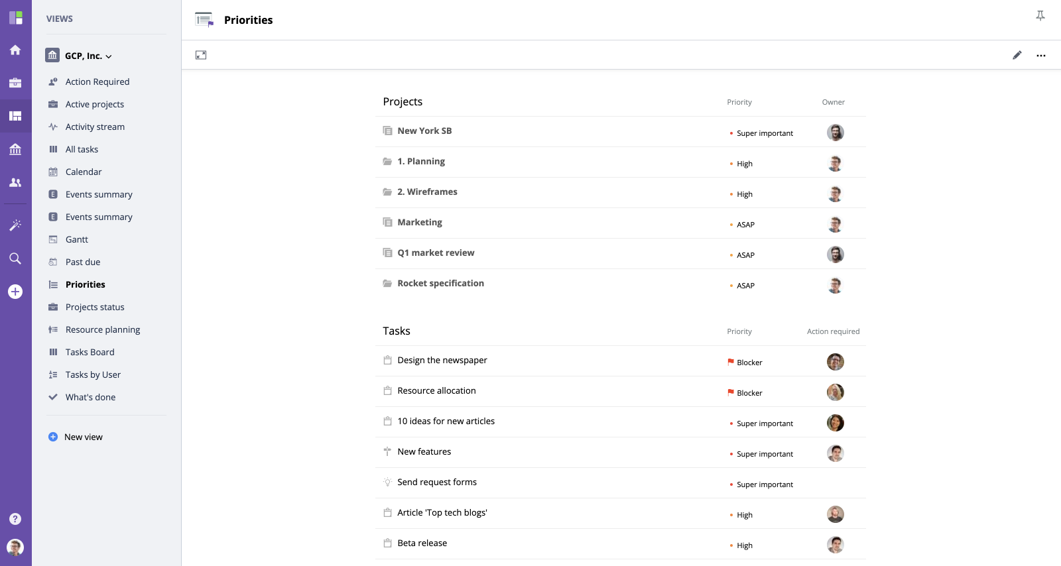Screen dimensions: 1061x566
Task: Open the Resource allocation task
Action: pos(436,390)
